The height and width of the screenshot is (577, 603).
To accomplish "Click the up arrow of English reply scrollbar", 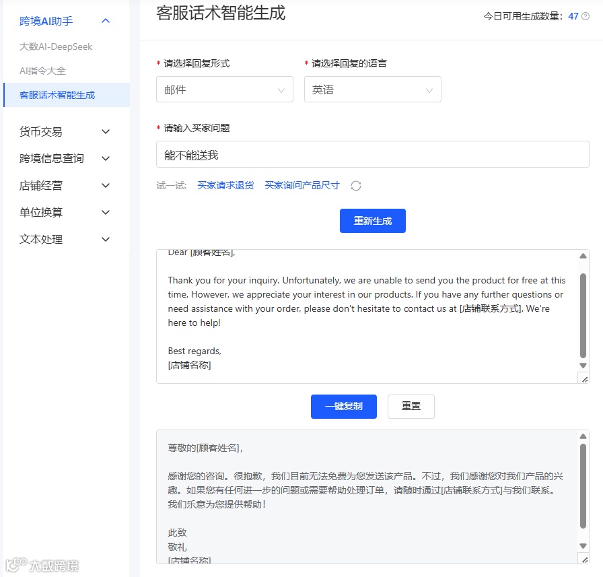I will coord(583,256).
